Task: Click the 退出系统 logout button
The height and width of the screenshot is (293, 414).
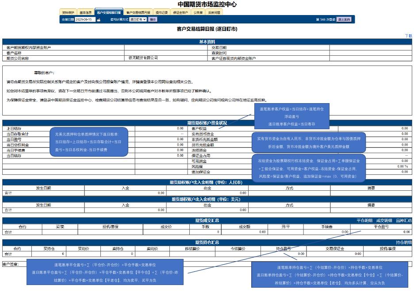Action: pos(344,19)
